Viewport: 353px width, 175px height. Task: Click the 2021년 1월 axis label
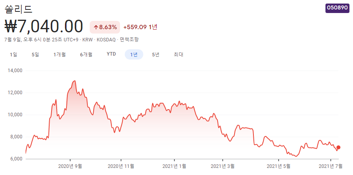174,166
